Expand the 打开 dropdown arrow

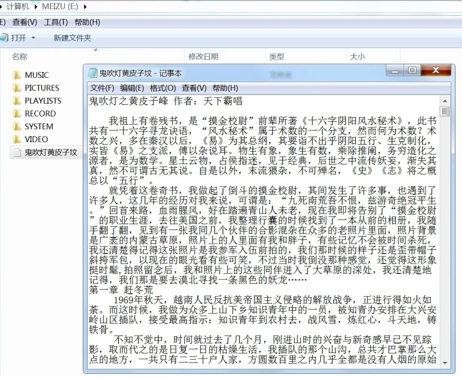click(33, 38)
